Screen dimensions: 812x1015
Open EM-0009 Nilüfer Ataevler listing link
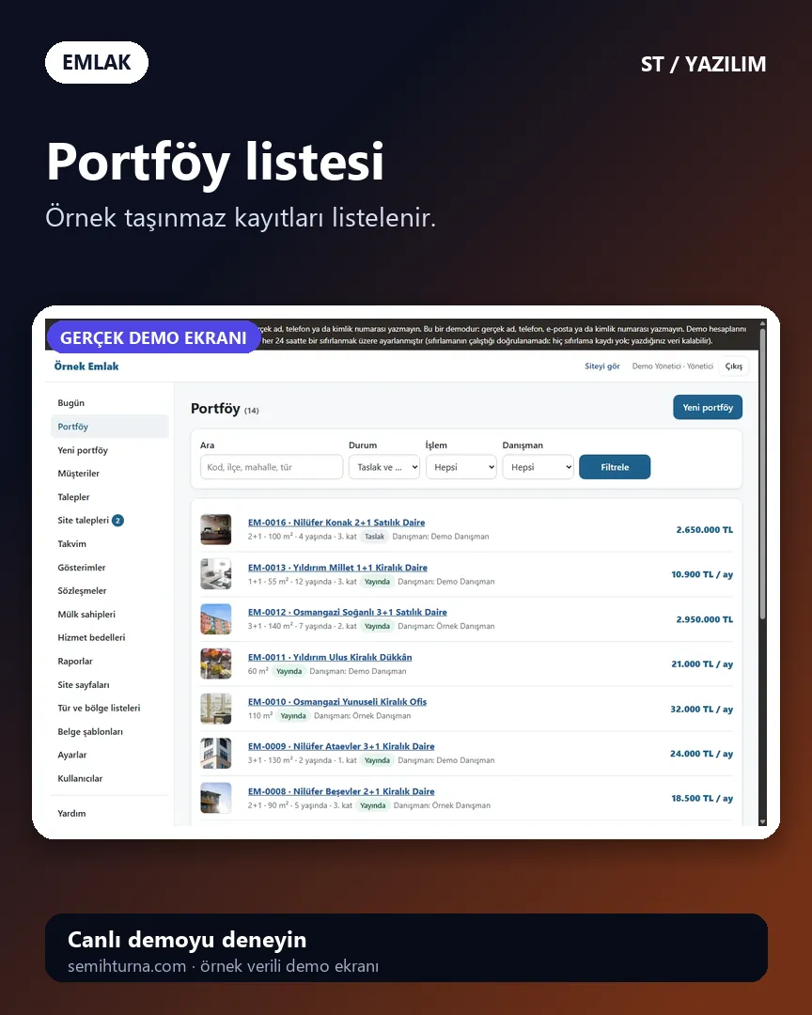point(340,746)
